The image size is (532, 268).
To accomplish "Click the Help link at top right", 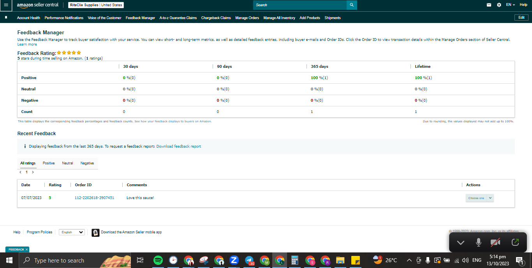I will pyautogui.click(x=523, y=5).
